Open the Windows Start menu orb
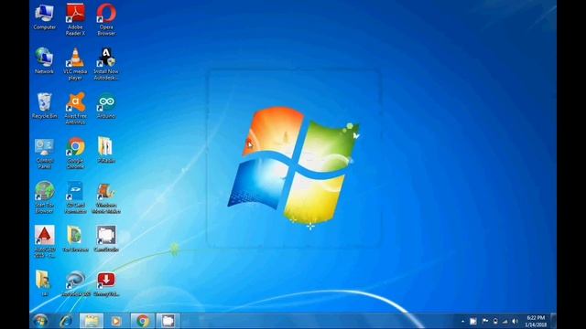This screenshot has height=329, width=586. point(40,321)
